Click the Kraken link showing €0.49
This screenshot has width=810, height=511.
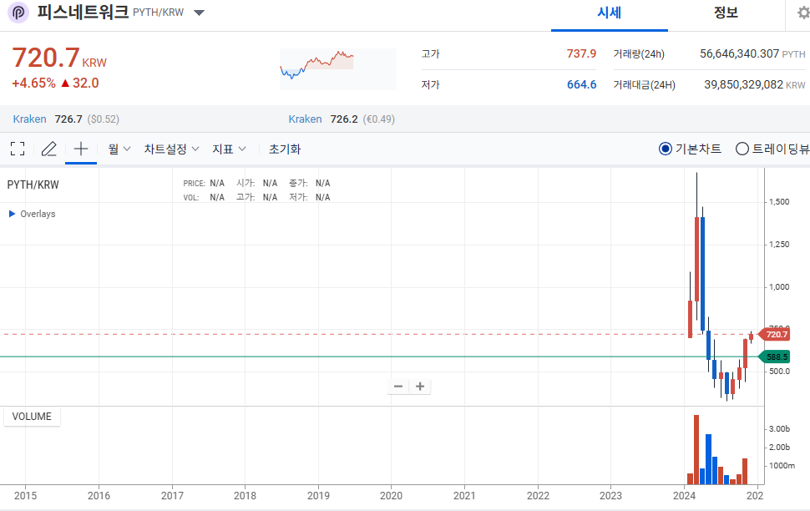(x=305, y=119)
